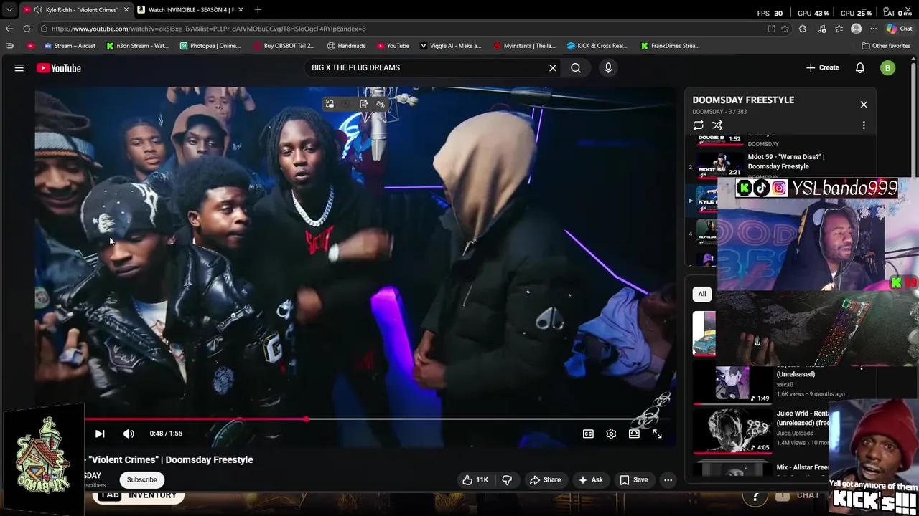Reload the page

coord(27,29)
